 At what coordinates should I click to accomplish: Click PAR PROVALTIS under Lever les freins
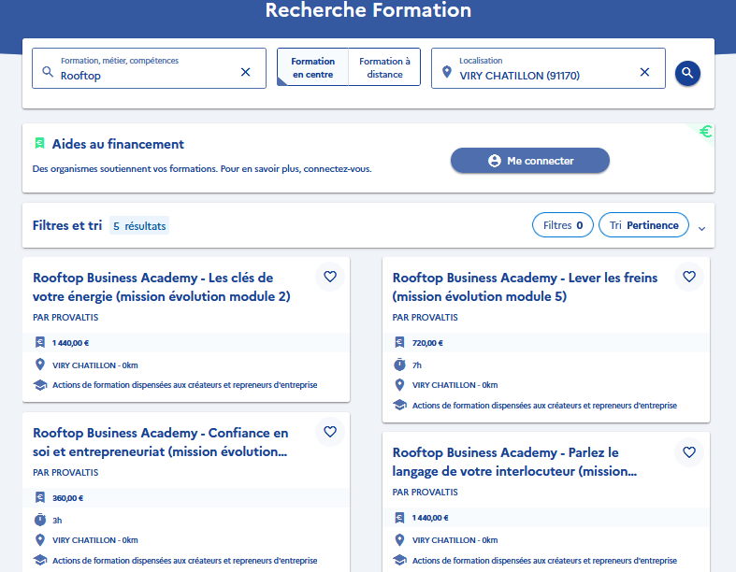(x=425, y=317)
